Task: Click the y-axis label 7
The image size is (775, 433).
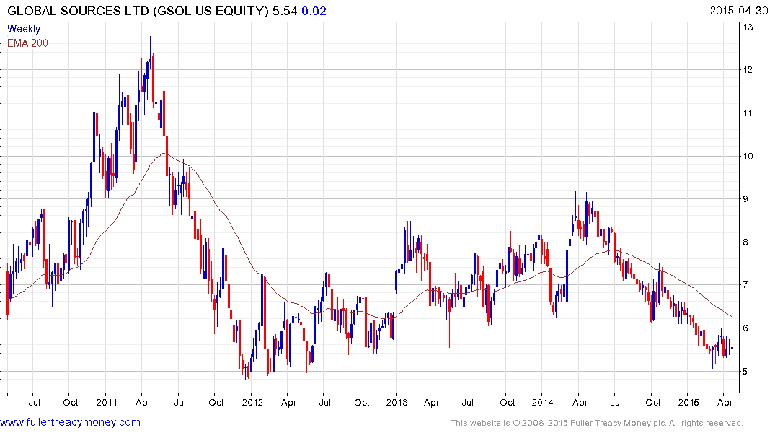Action: click(745, 285)
